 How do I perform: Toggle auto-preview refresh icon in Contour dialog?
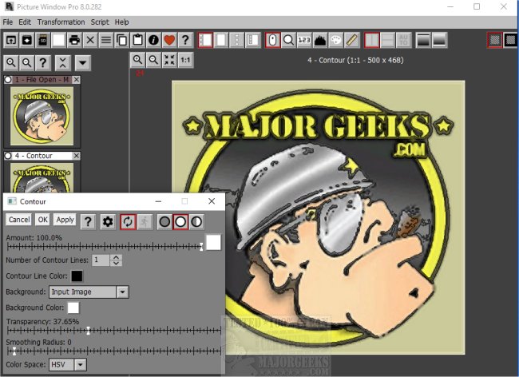(128, 222)
